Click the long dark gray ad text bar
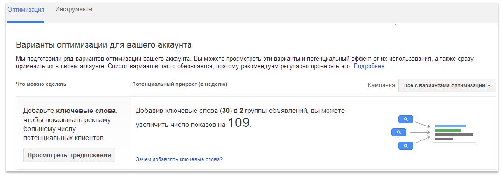This screenshot has width=503, height=175. 454,134
